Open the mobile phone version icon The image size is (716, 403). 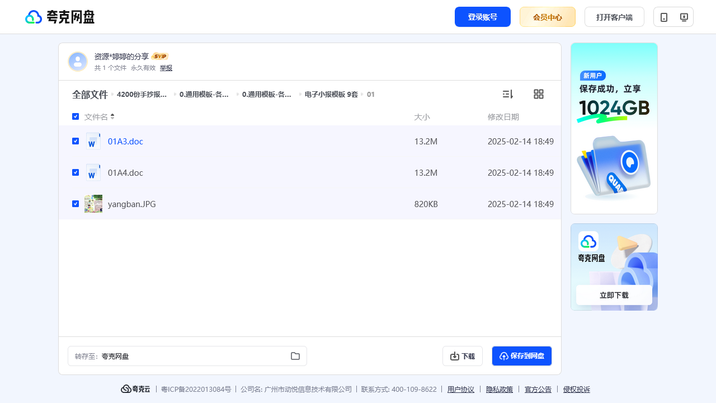[x=663, y=17]
